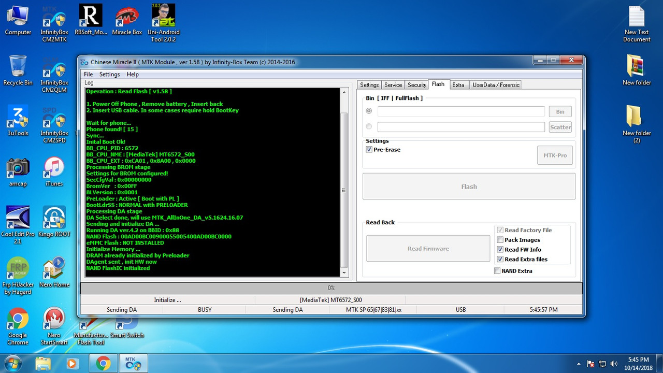Click the volume speaker tray icon
The height and width of the screenshot is (373, 663).
614,364
